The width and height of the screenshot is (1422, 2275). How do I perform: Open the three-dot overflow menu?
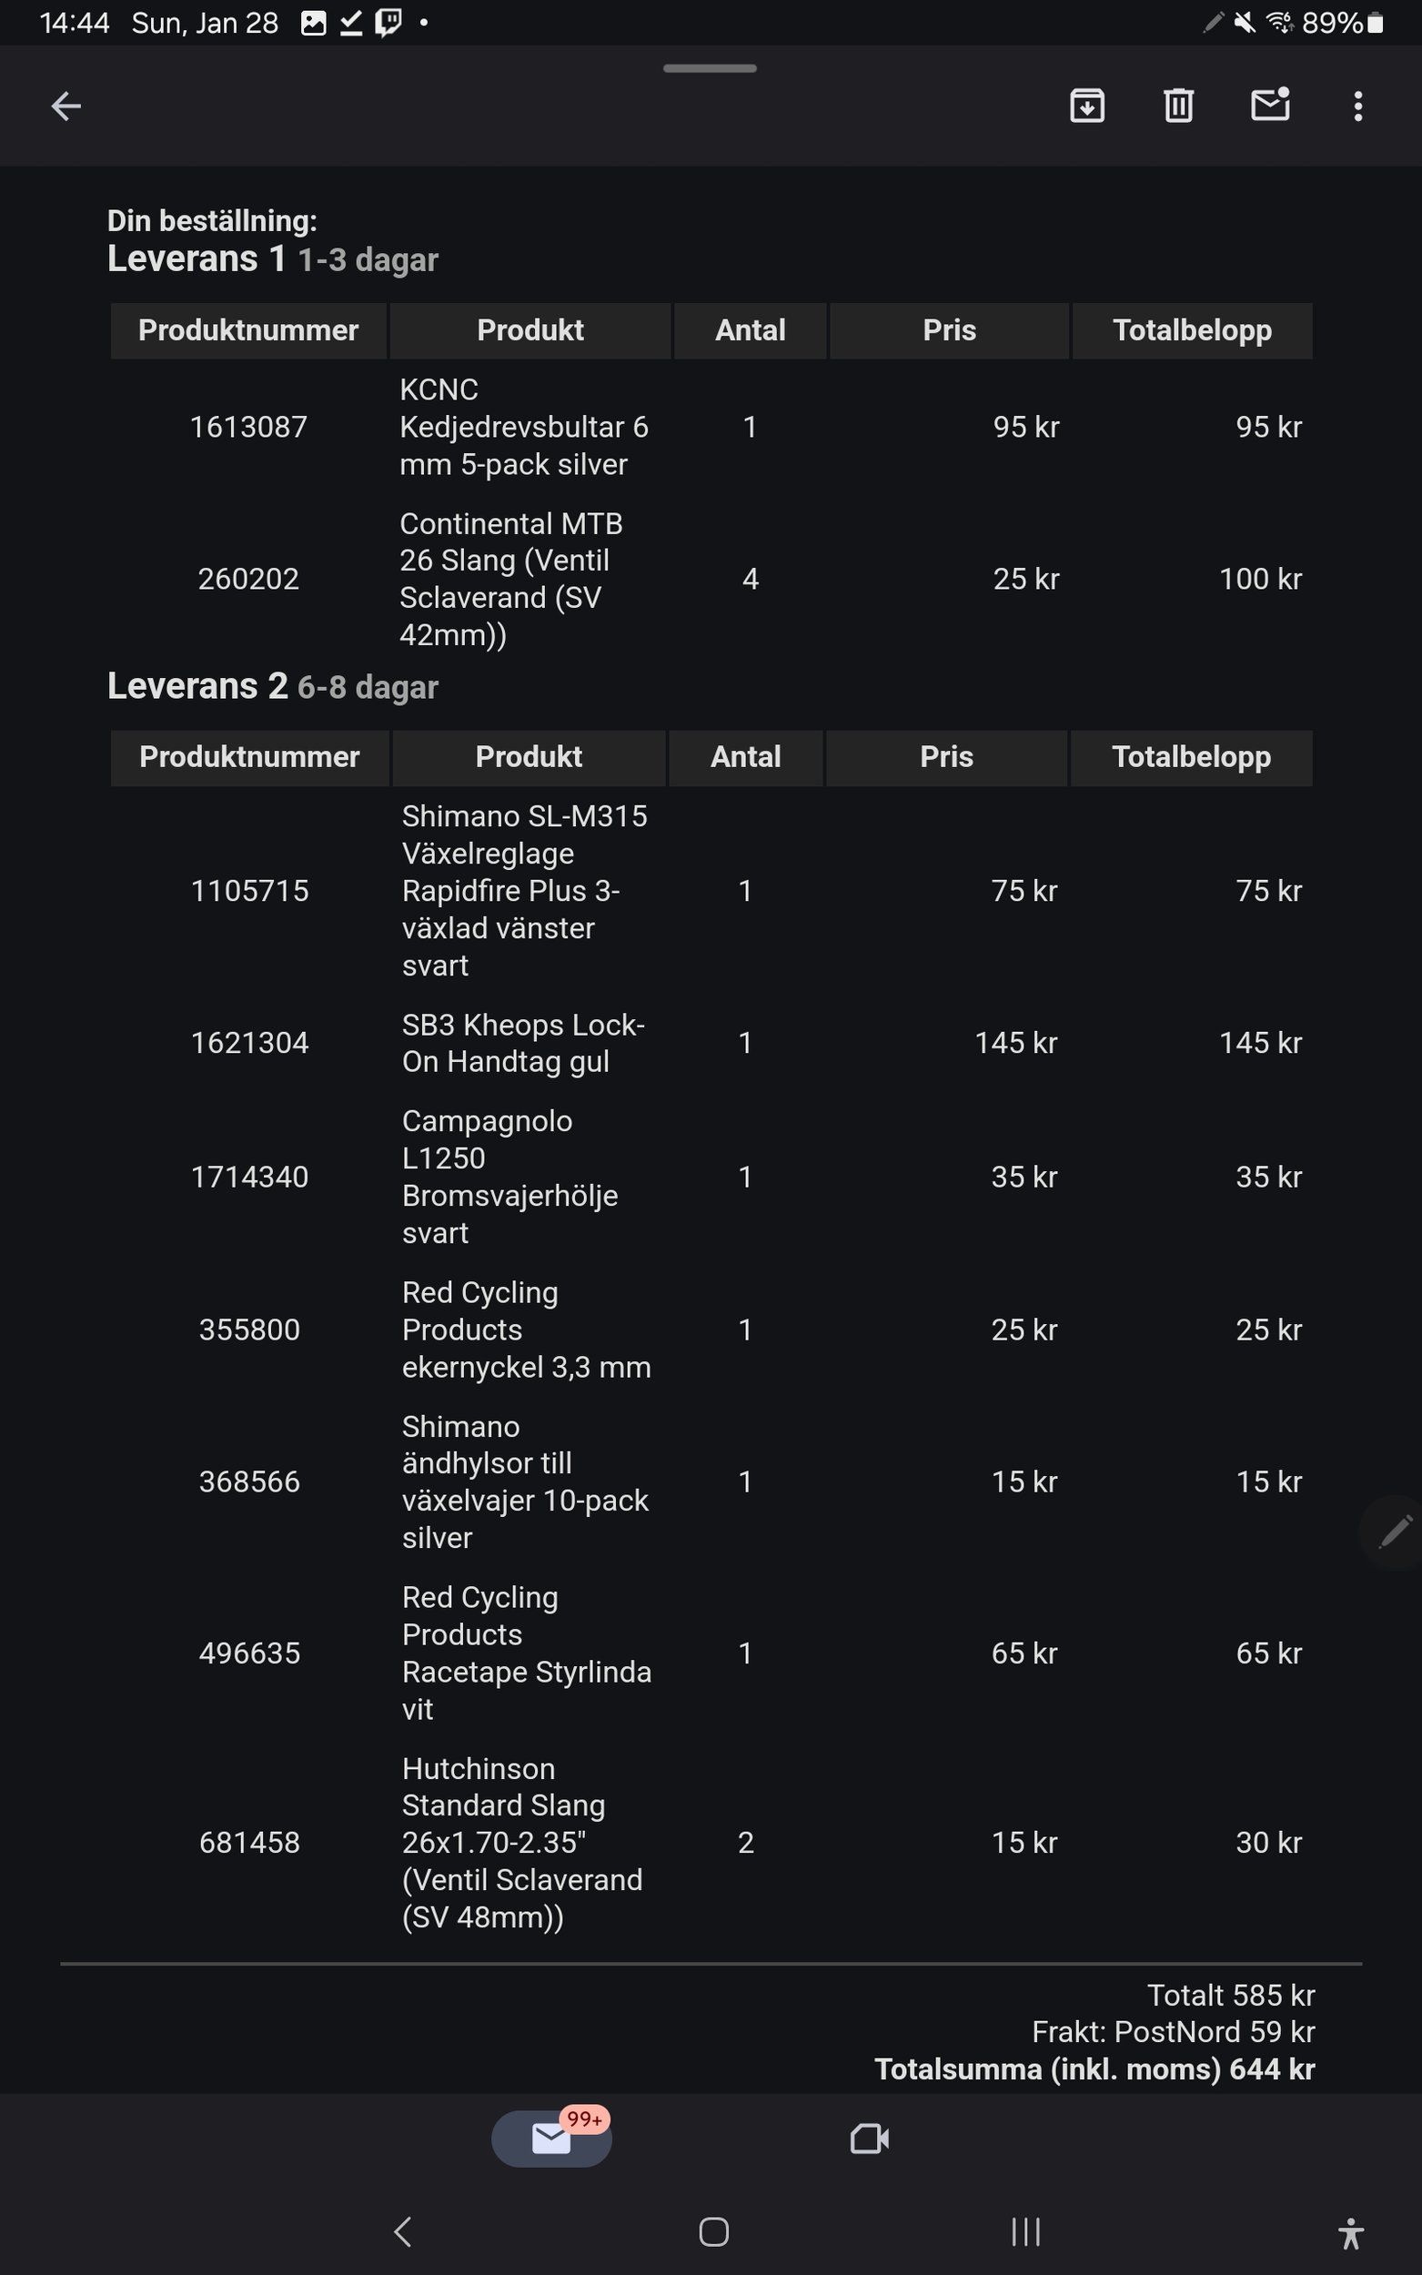click(1357, 106)
